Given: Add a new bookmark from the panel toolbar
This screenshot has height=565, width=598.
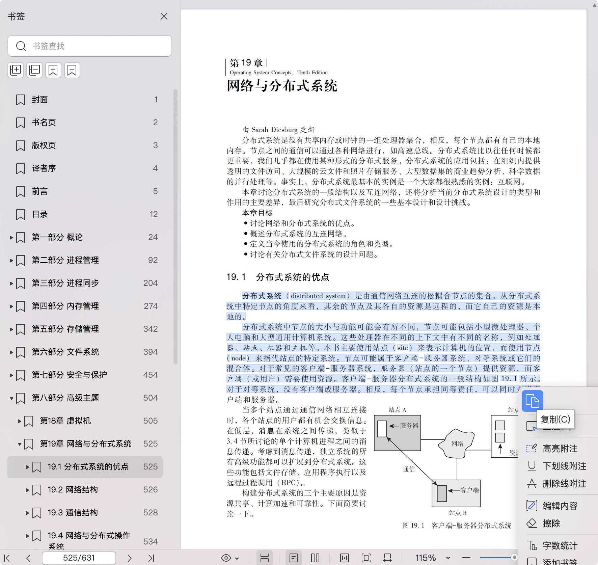Looking at the screenshot, I should tap(53, 70).
